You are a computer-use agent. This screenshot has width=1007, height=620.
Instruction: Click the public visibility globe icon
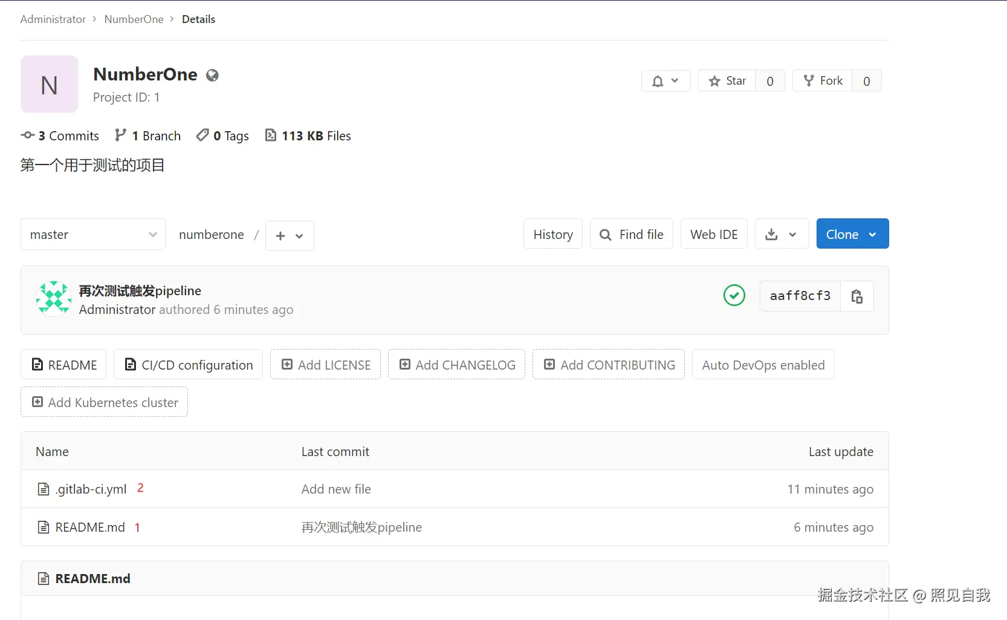tap(212, 75)
